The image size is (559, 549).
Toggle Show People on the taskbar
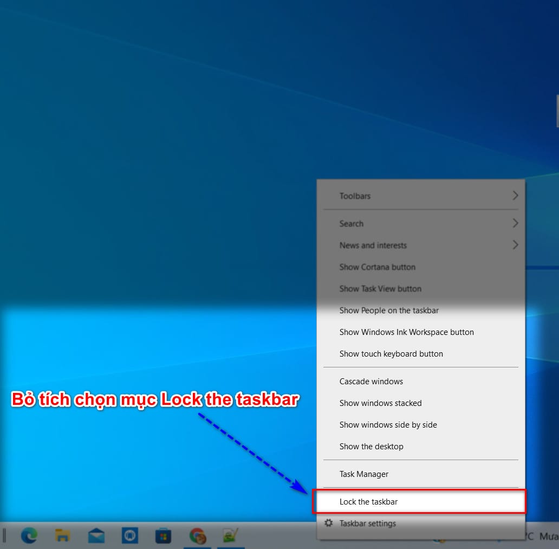(x=421, y=311)
